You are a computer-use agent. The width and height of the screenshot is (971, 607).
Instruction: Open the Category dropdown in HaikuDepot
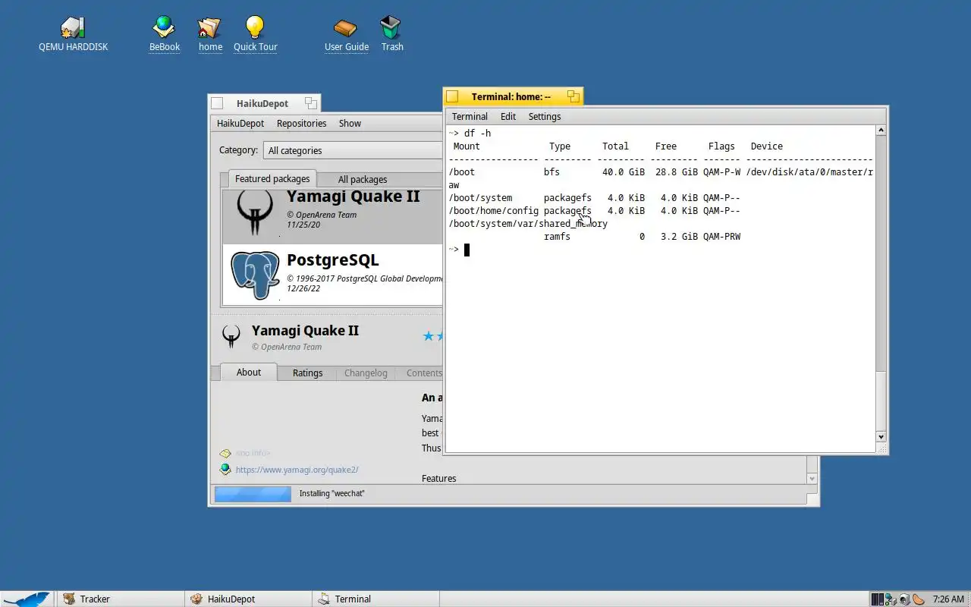[x=353, y=150]
